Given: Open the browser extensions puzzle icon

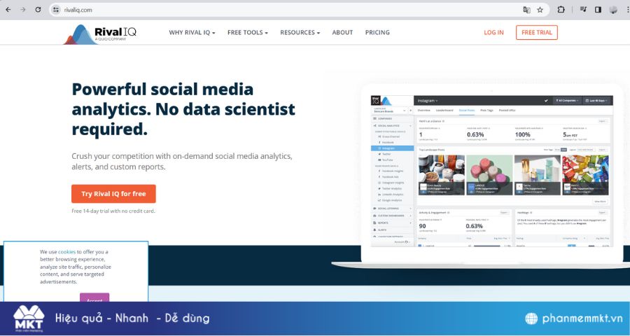Looking at the screenshot, I should 561,10.
